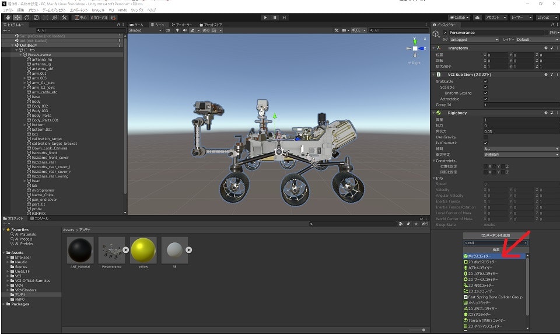Image resolution: width=560 pixels, height=334 pixels.
Task: Uncheck the Is Kinematic checkbox
Action: pyautogui.click(x=485, y=143)
